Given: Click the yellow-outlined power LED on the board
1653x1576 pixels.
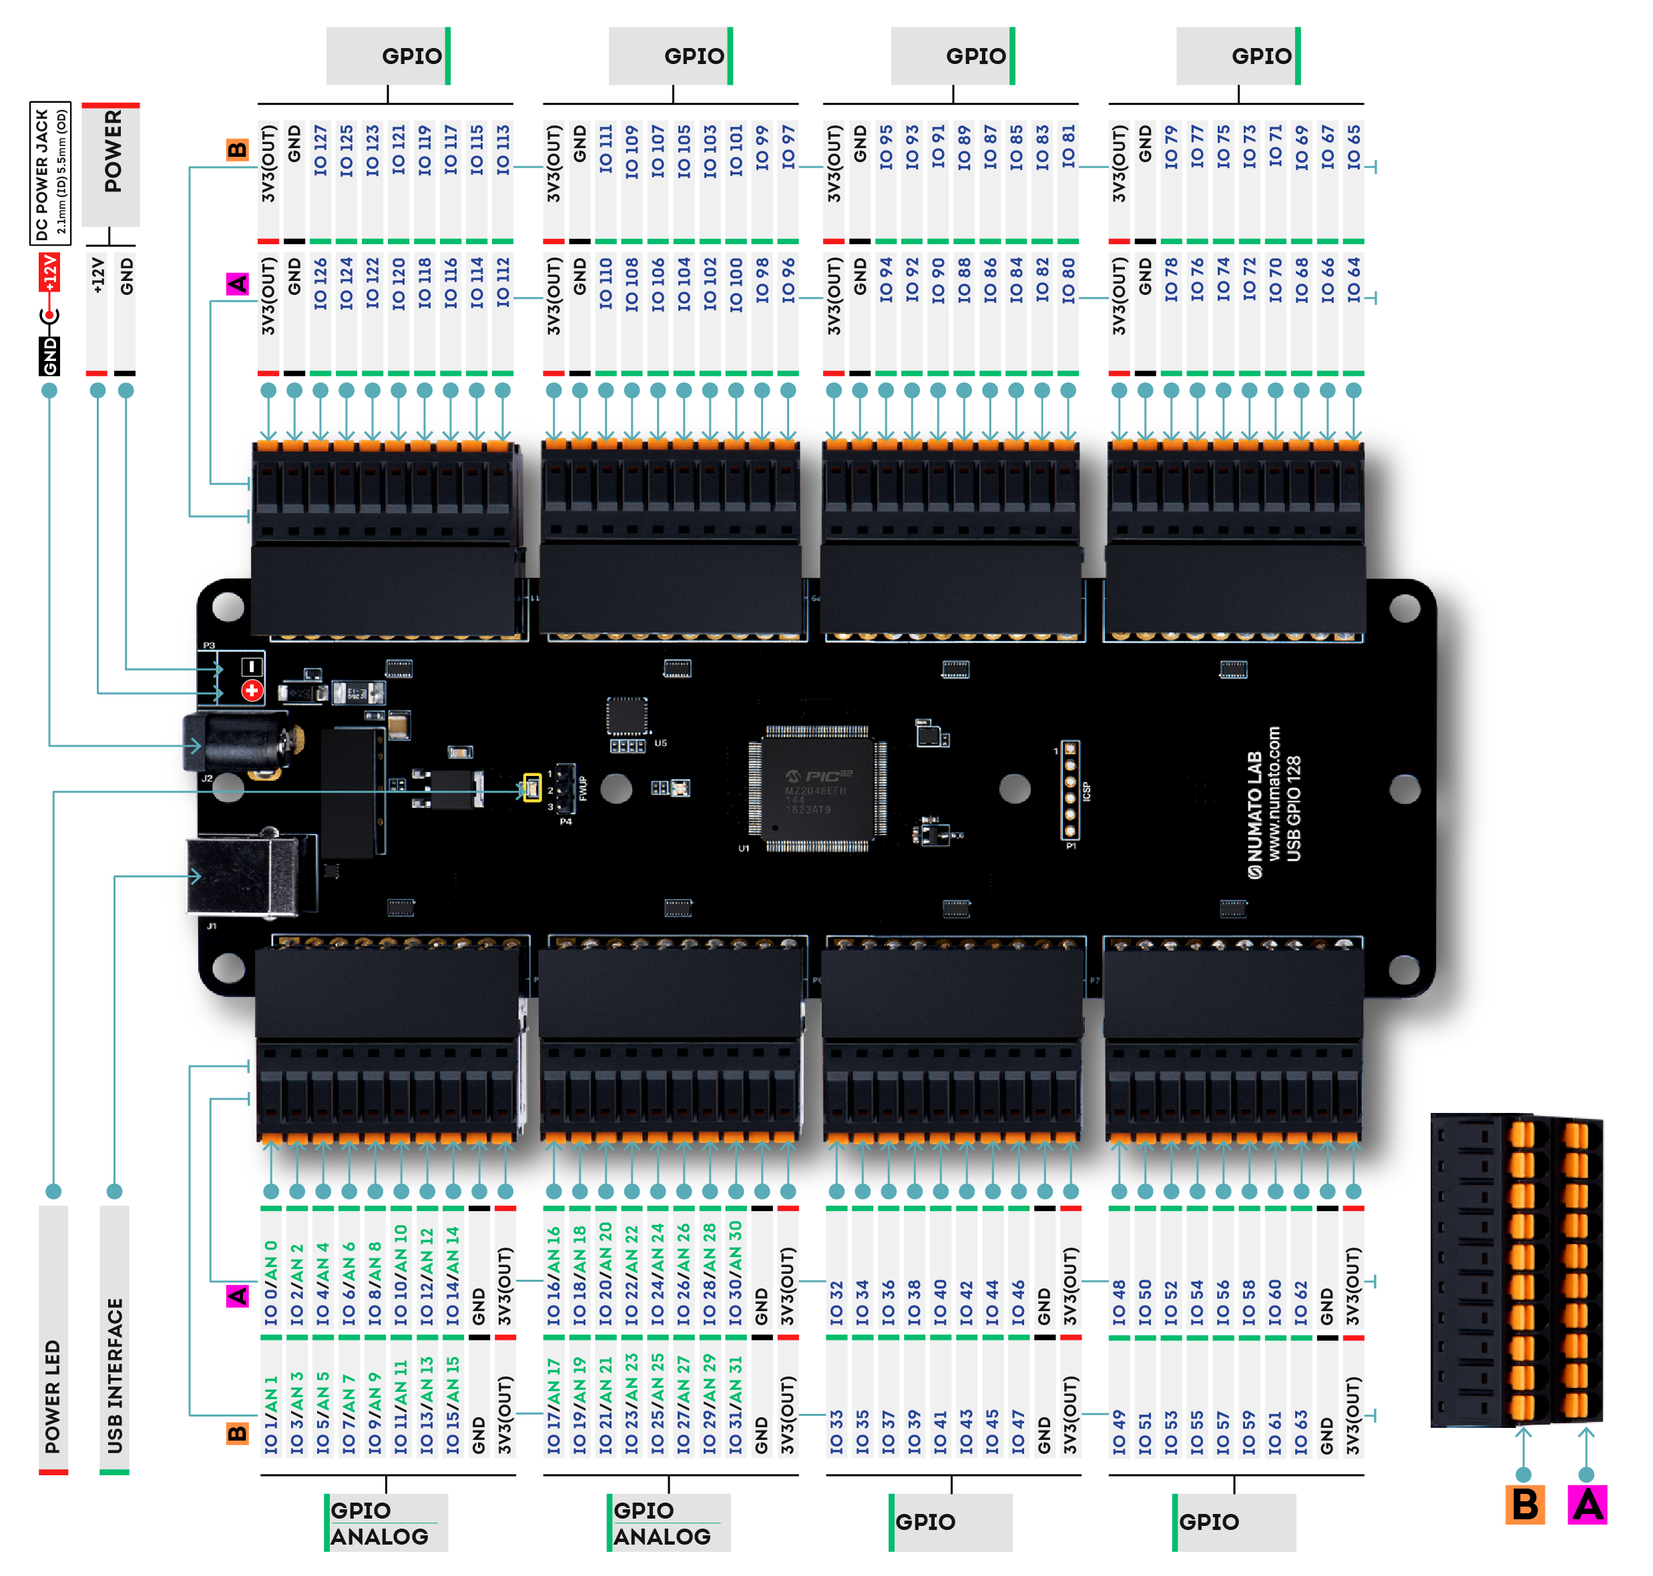Looking at the screenshot, I should point(531,787).
